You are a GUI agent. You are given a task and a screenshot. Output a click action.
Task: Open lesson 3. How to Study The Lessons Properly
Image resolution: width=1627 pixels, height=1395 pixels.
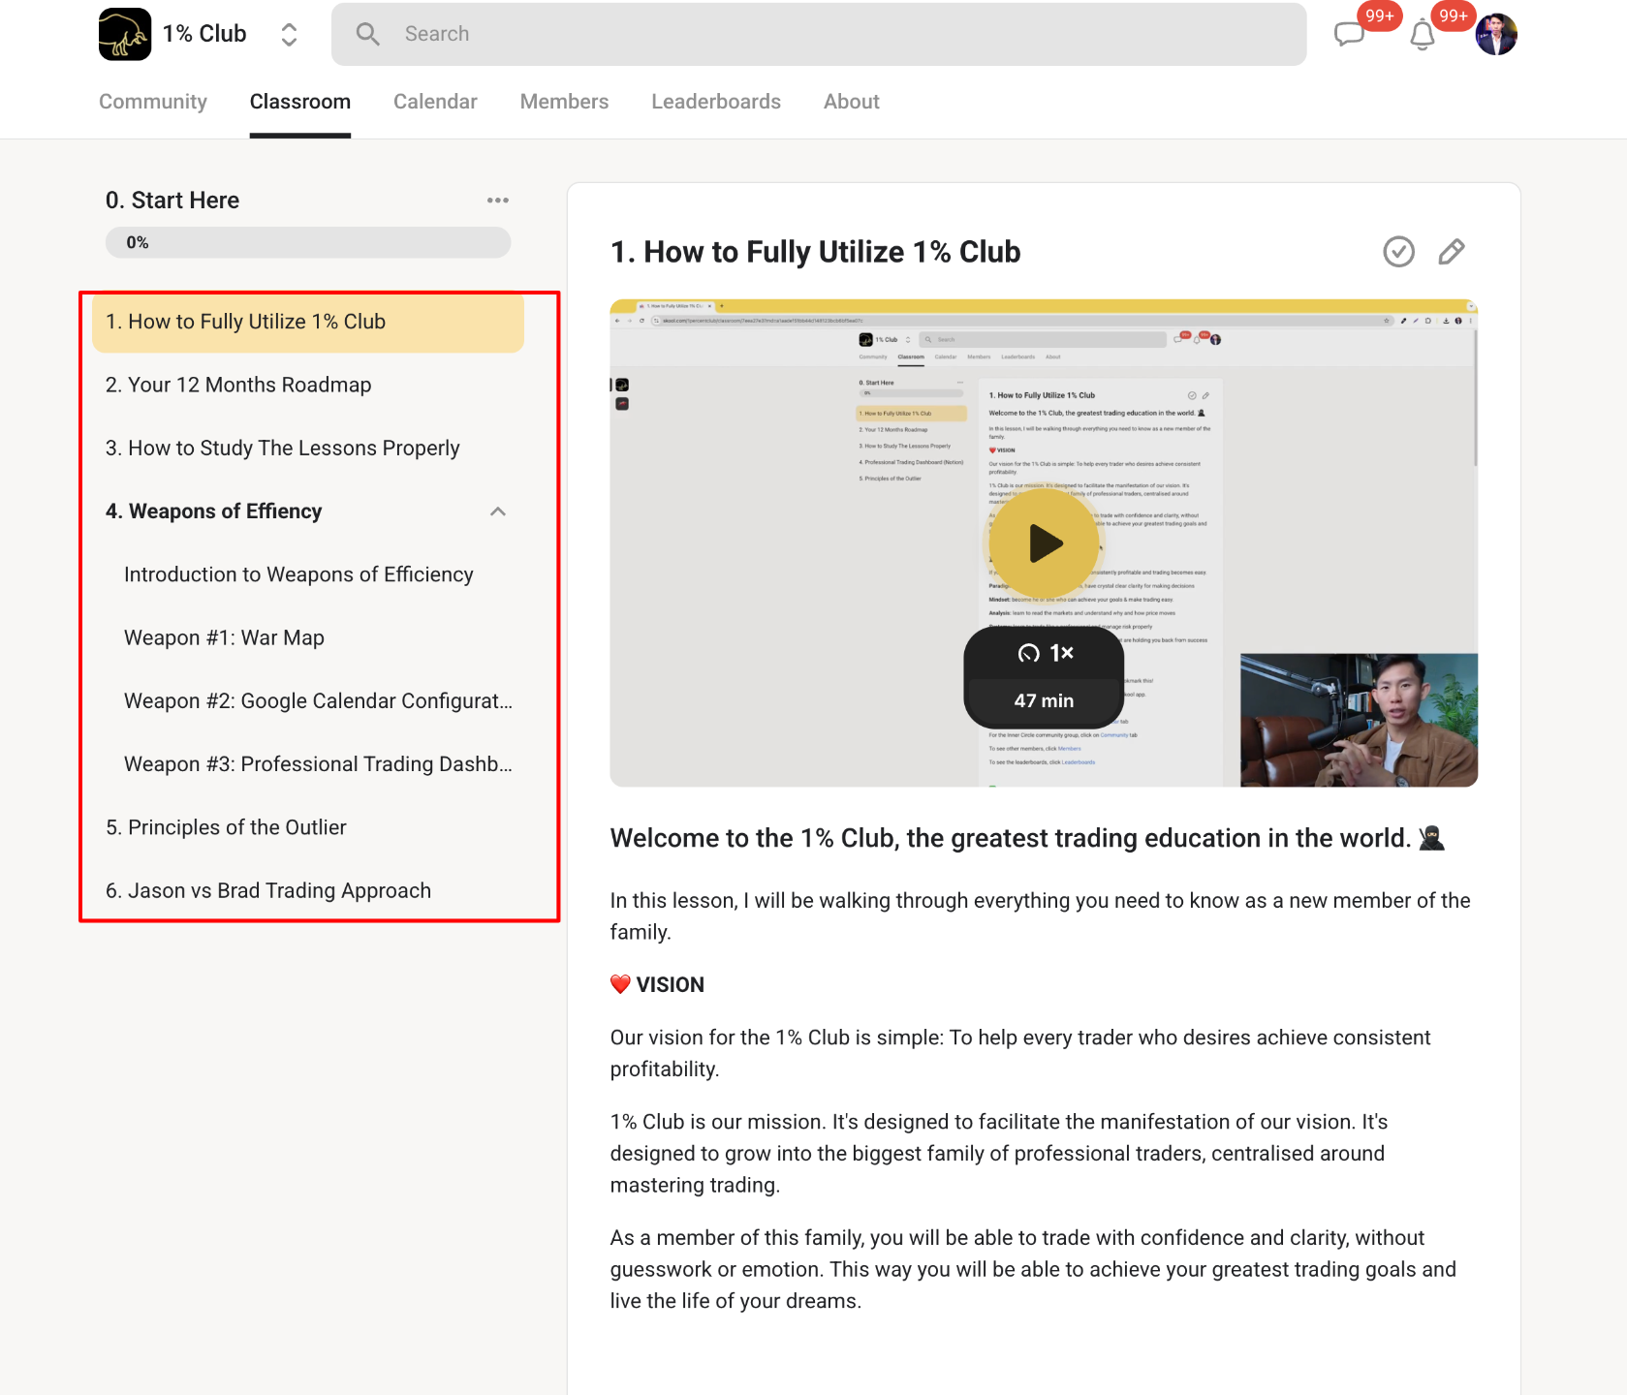point(283,448)
